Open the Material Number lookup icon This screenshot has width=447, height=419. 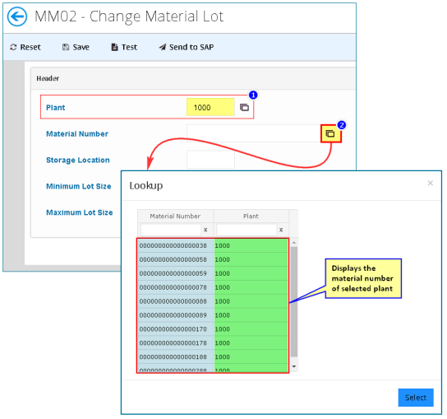330,133
